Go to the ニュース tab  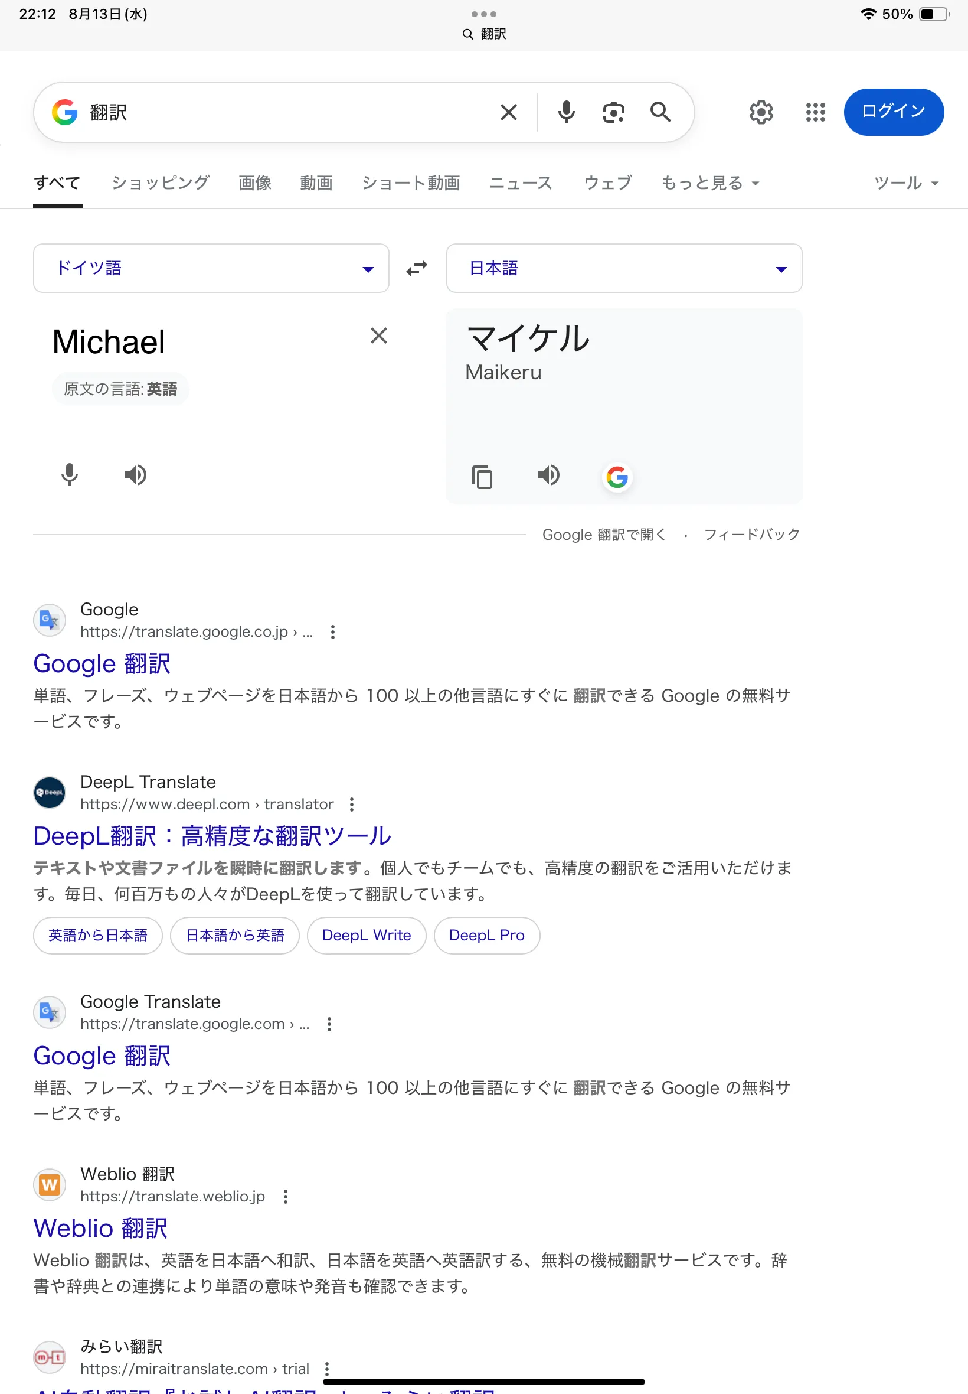[x=521, y=183]
